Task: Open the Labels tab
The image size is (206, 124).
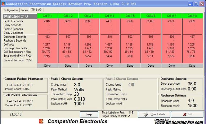Action: [x=24, y=10]
